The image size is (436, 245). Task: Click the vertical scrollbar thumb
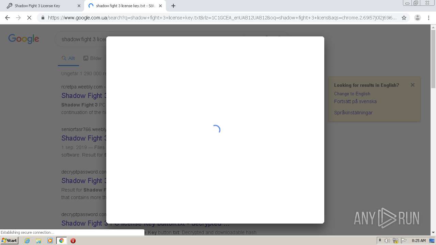[433, 60]
